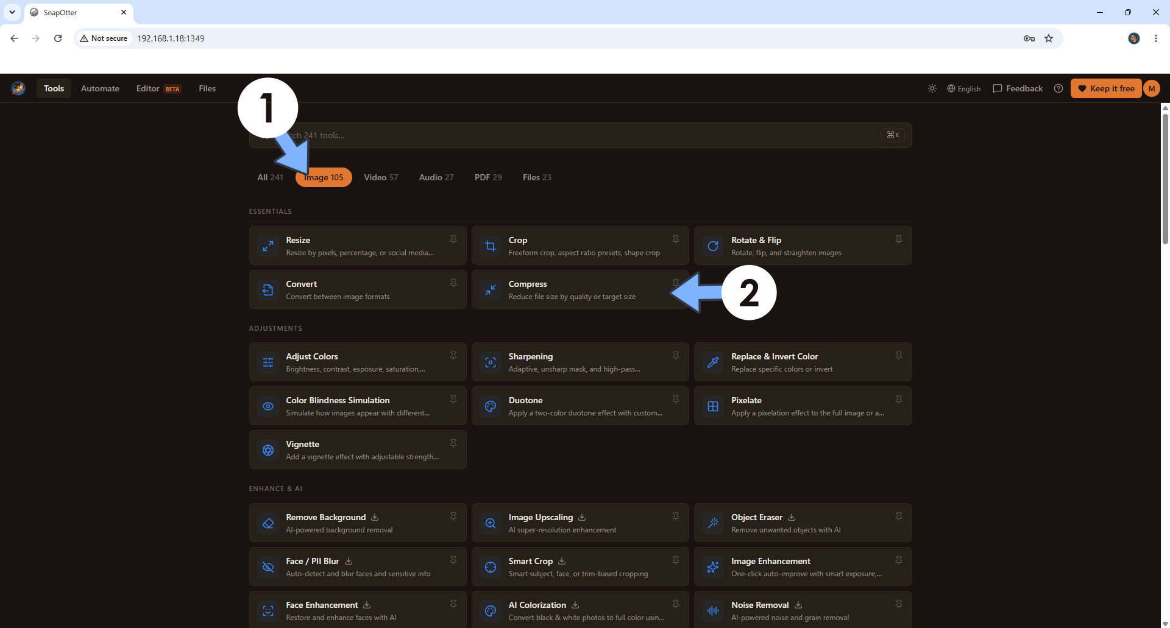The width and height of the screenshot is (1170, 628).
Task: Open the M user avatar menu
Action: point(1152,88)
